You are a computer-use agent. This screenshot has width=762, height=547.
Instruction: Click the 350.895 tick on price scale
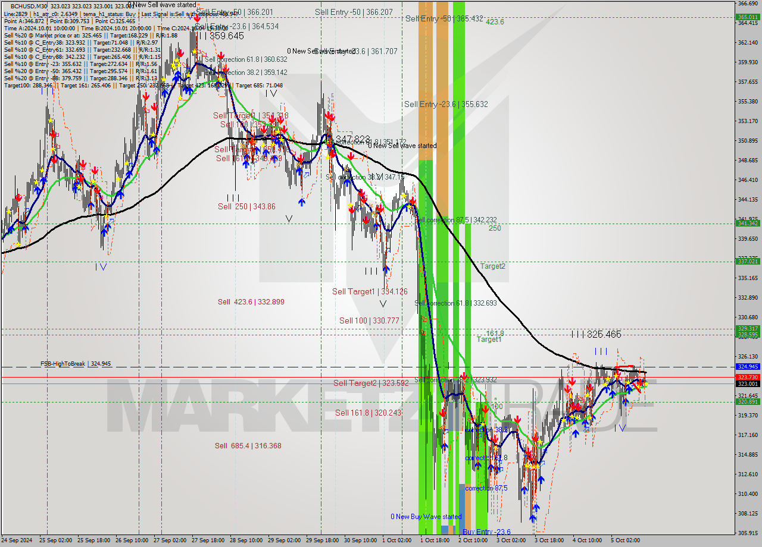point(748,141)
